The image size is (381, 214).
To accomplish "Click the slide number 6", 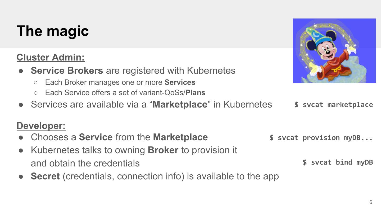I will point(371,202).
